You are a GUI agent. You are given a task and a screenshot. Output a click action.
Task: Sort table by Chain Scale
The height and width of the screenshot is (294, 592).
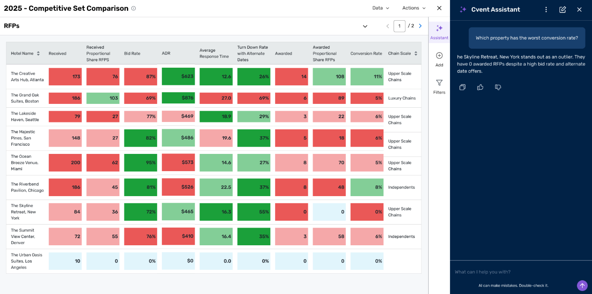pyautogui.click(x=416, y=53)
